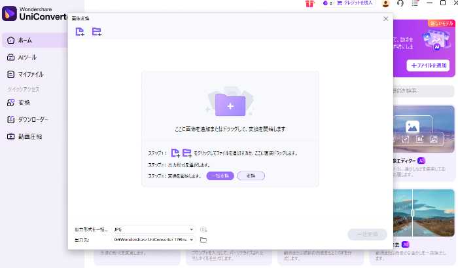Open ホーム in the sidebar
The height and width of the screenshot is (268, 458).
(x=35, y=41)
